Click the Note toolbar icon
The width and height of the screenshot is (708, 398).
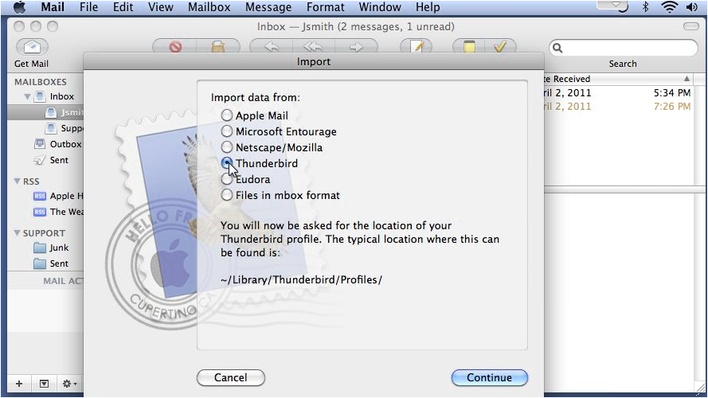click(469, 46)
